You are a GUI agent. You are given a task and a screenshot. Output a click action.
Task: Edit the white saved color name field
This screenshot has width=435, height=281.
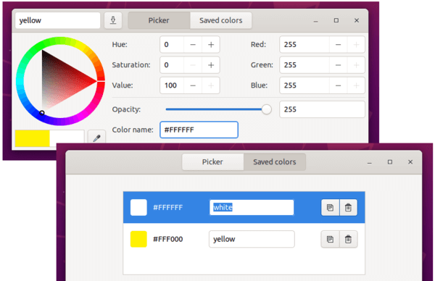click(x=252, y=207)
